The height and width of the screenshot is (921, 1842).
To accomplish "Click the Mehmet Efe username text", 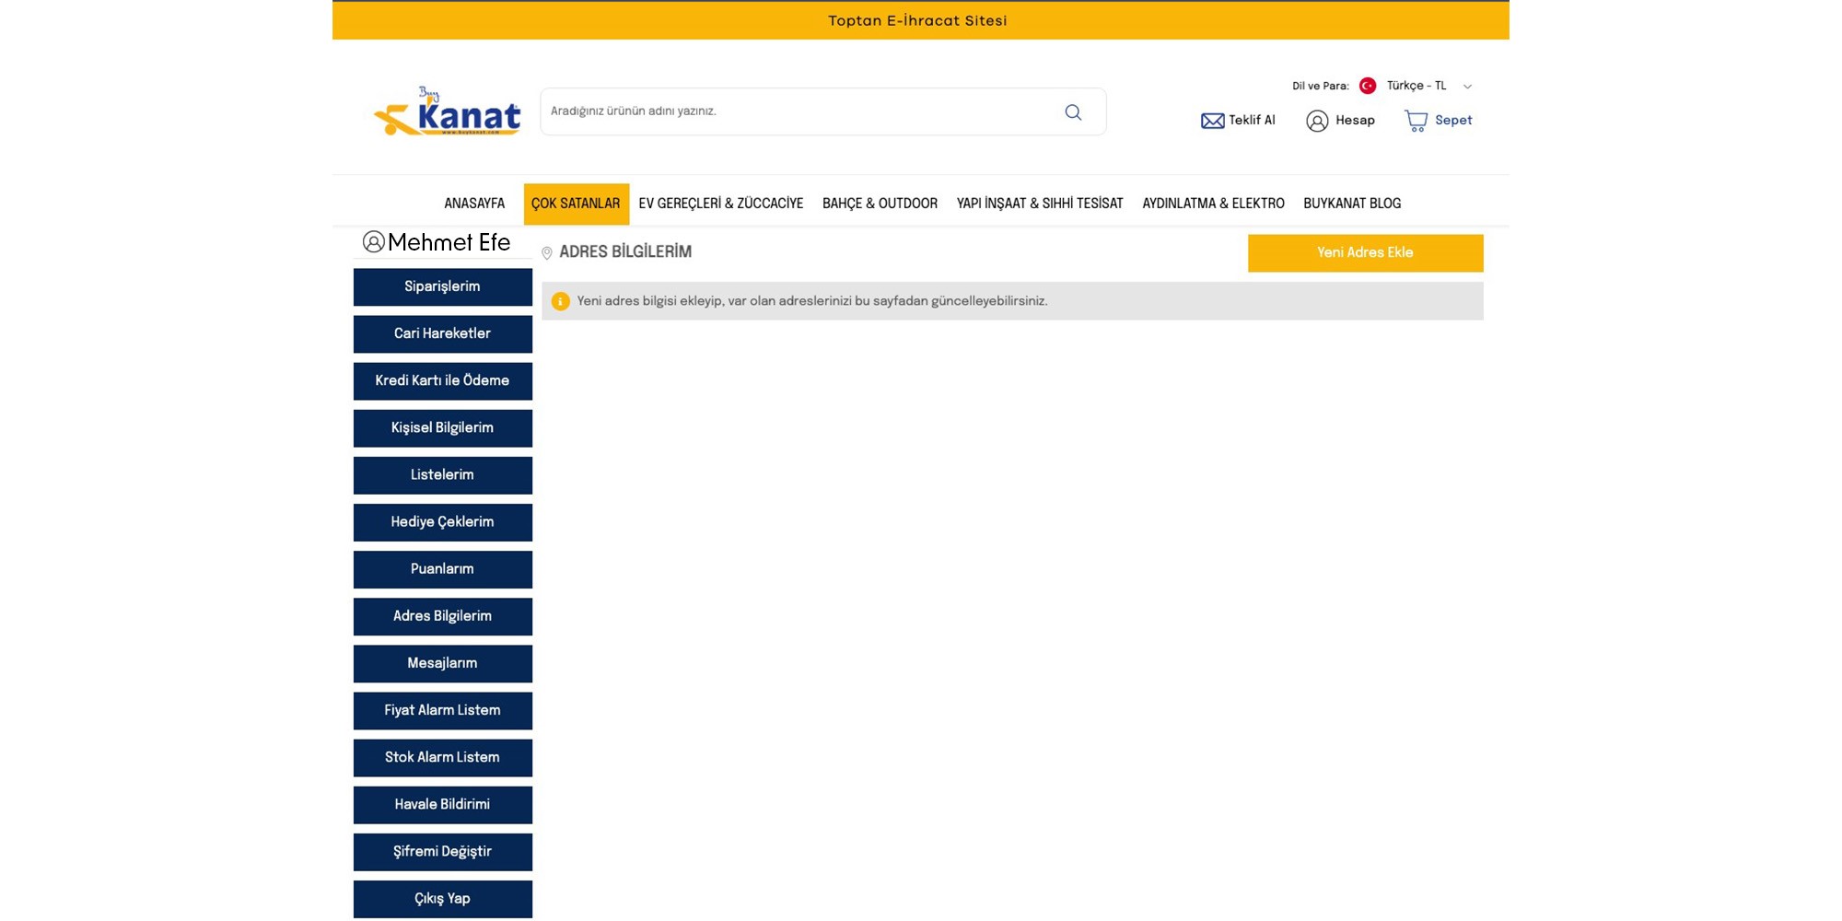I will [449, 242].
